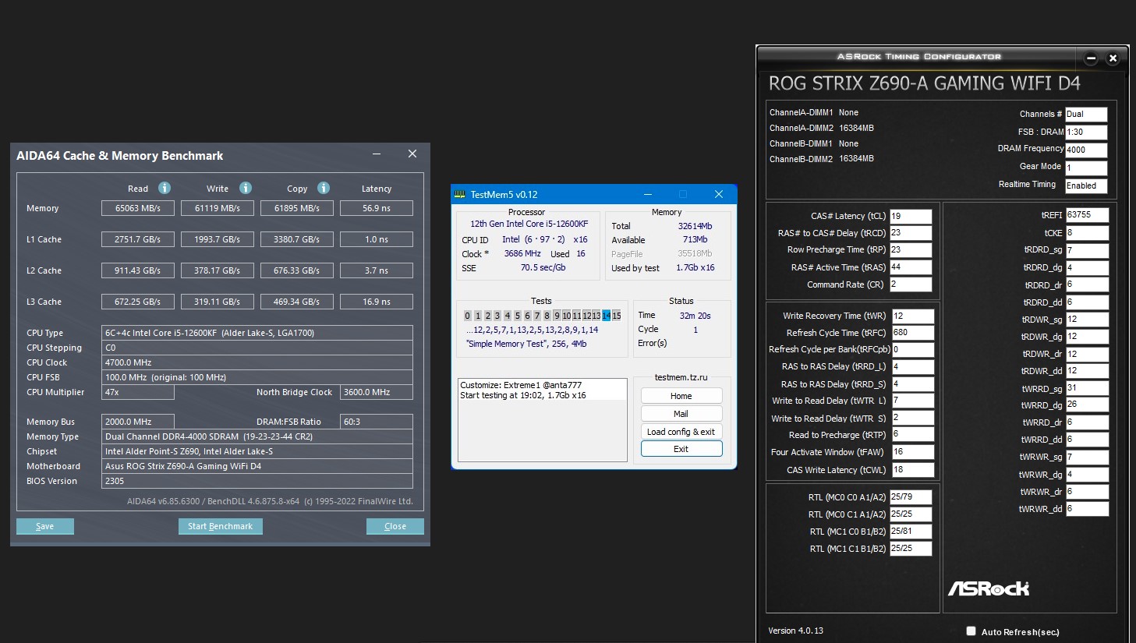Focus the tWRWR_sg field

1088,458
